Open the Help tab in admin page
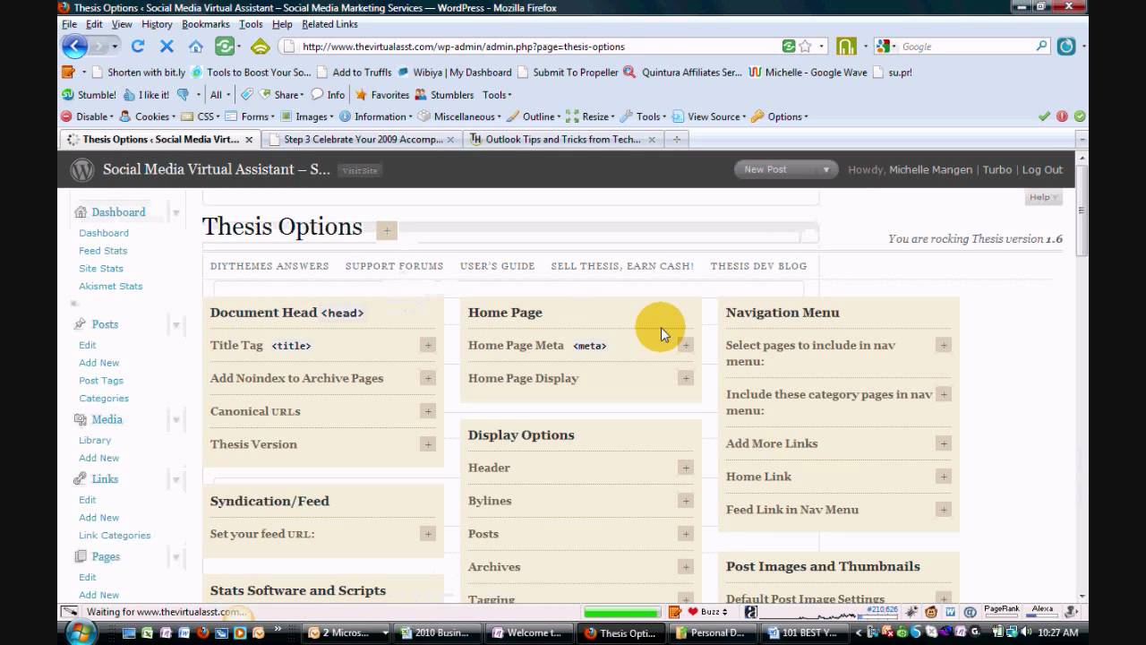Screen dimensions: 1146x645 tap(1043, 197)
